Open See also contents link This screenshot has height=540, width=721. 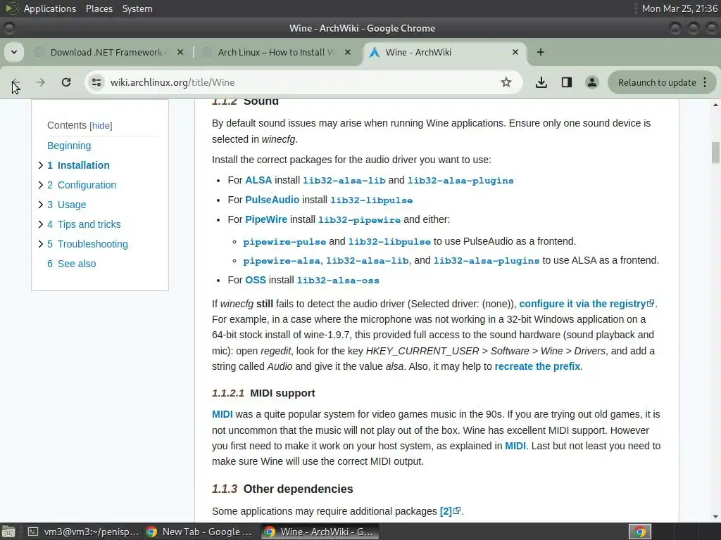[72, 264]
